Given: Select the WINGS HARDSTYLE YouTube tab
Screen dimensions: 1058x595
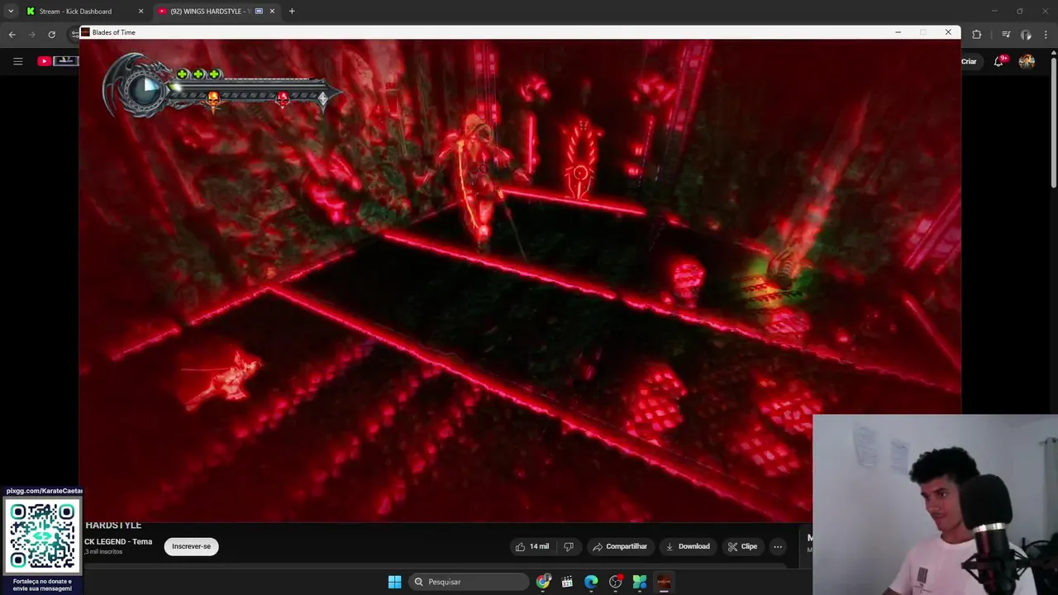Looking at the screenshot, I should pos(211,12).
